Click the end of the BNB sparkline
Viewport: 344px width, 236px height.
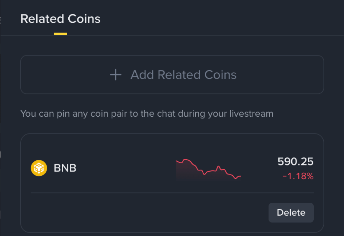click(x=240, y=176)
